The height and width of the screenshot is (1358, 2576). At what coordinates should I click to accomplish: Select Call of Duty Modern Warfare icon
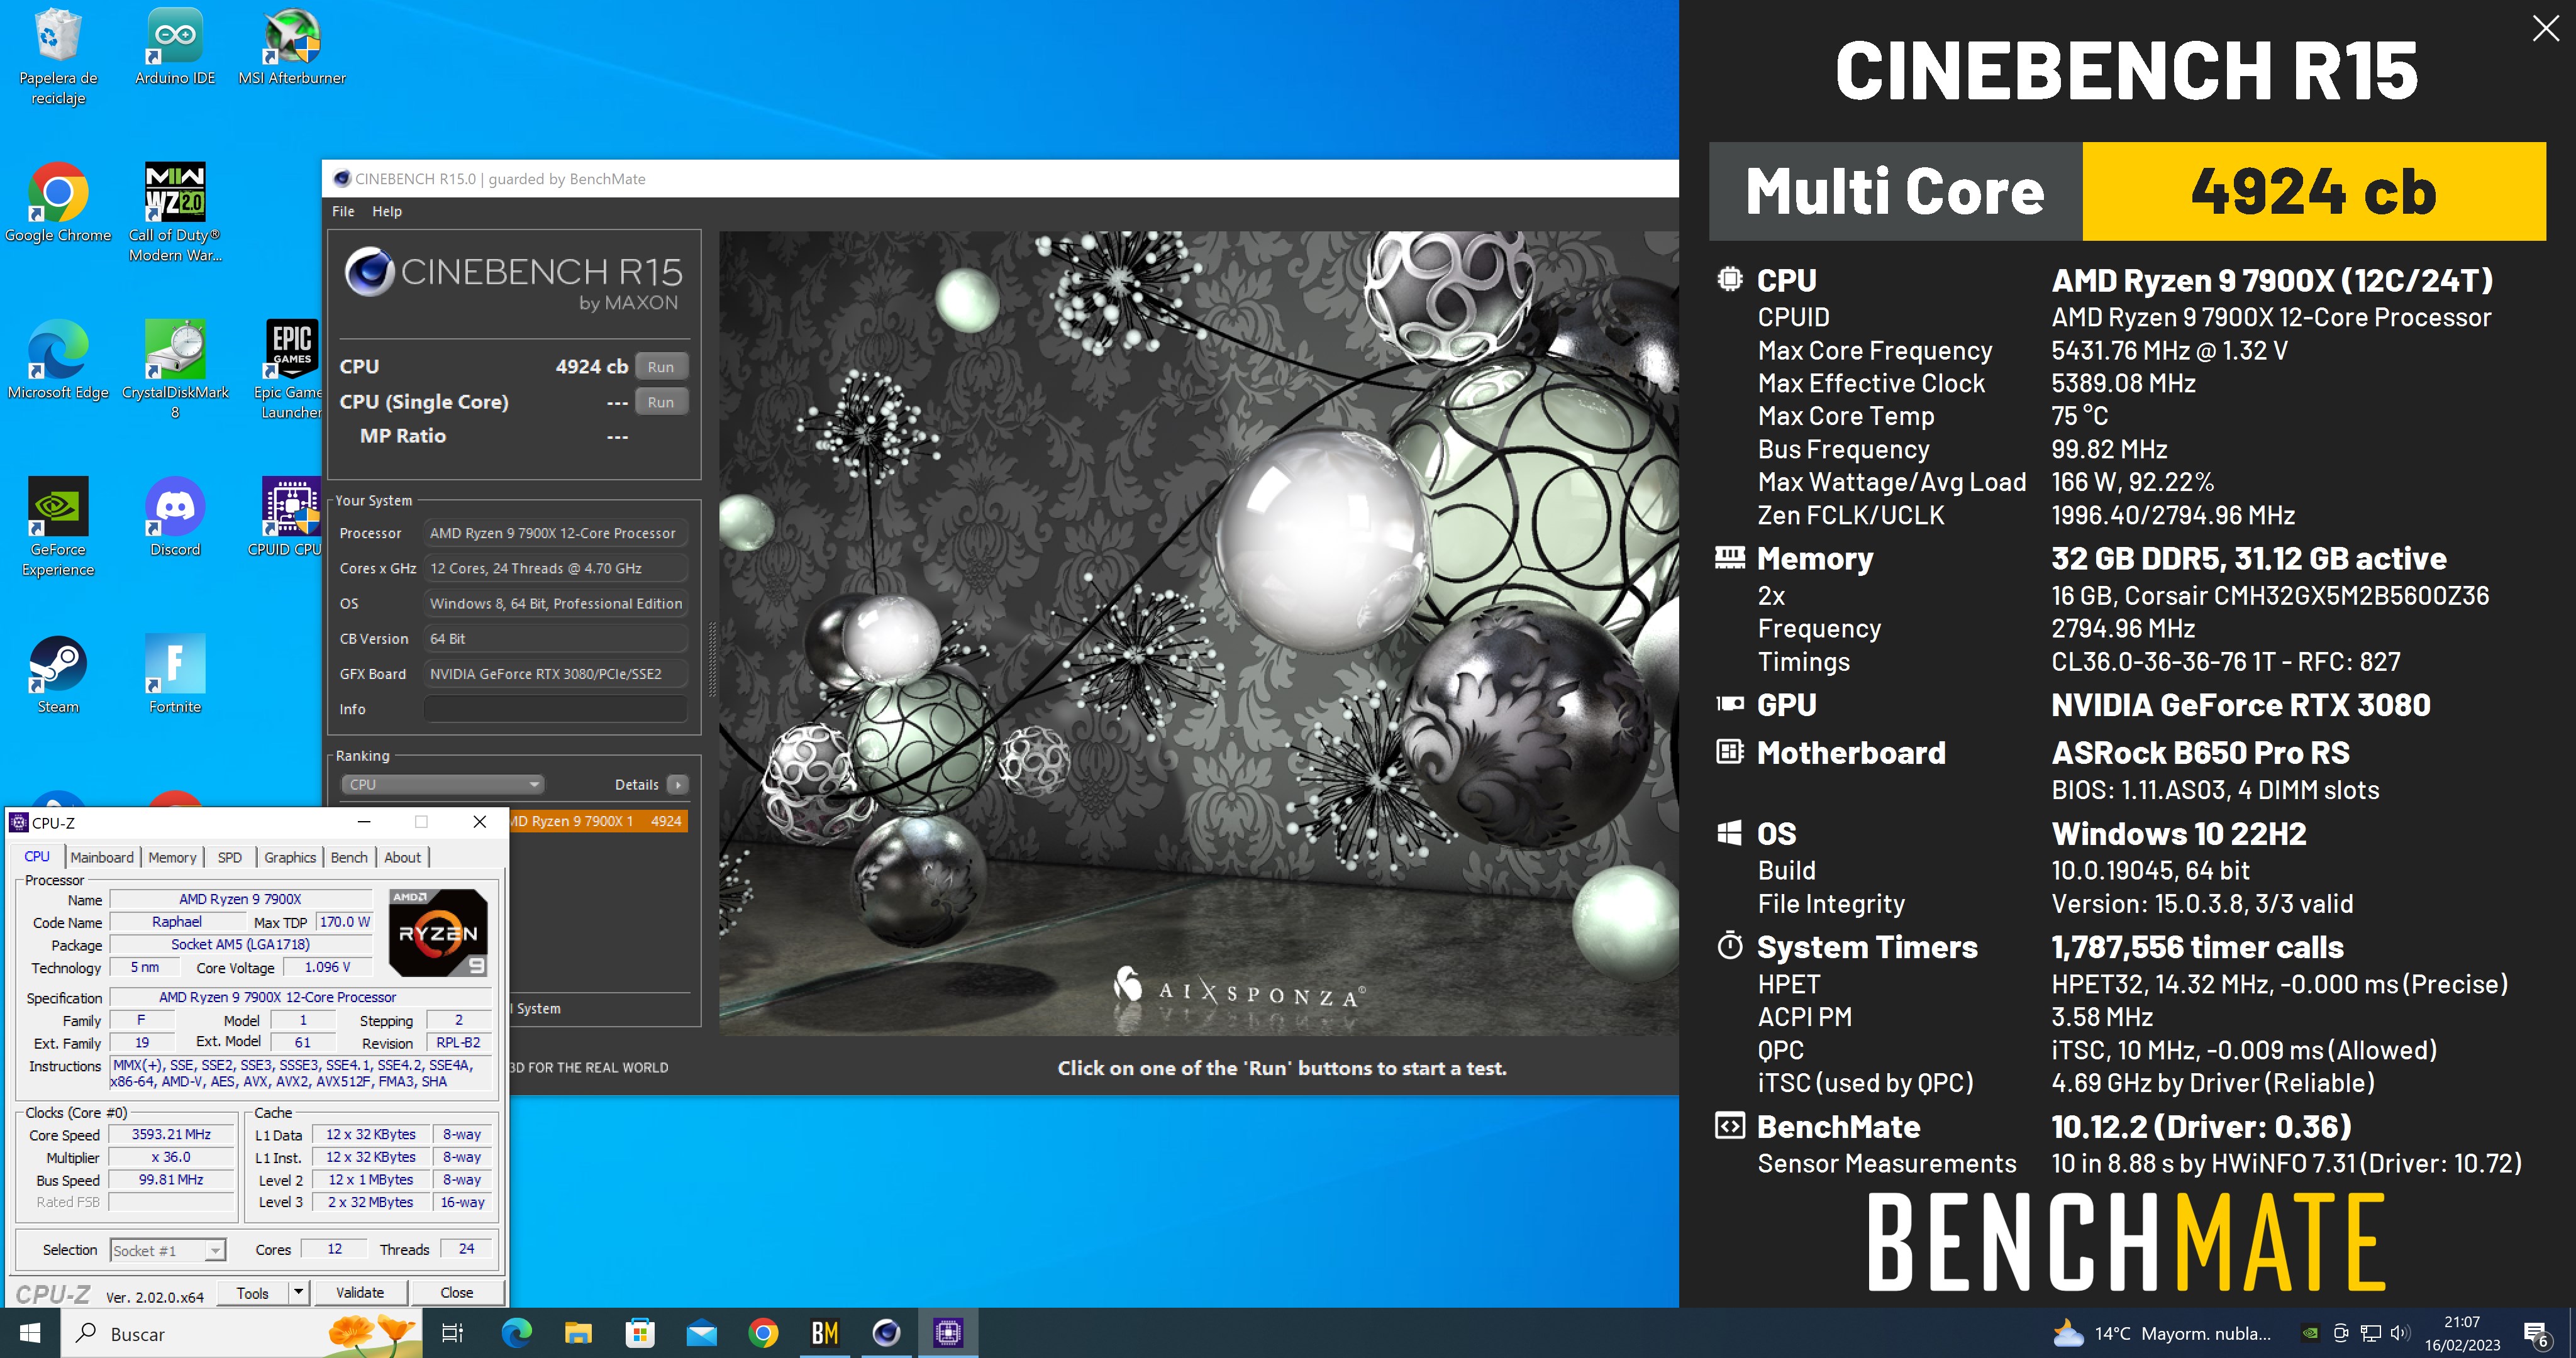pos(175,212)
